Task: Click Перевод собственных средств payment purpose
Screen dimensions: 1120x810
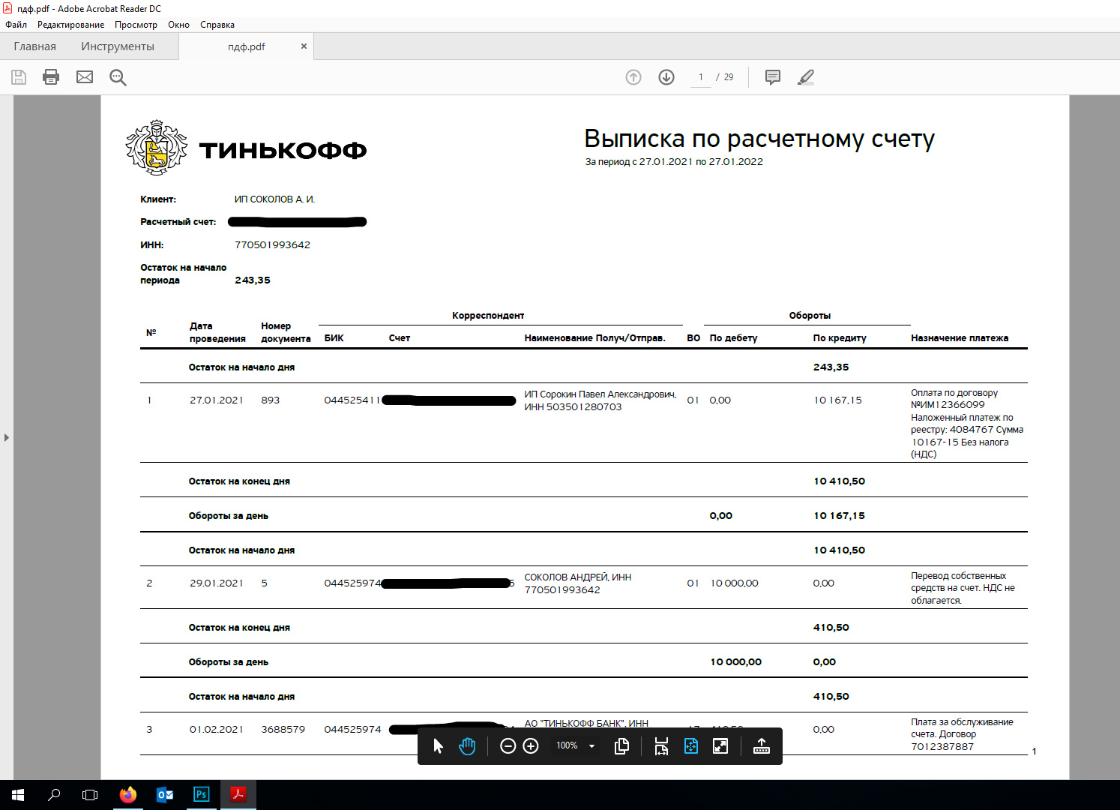Action: click(x=963, y=588)
